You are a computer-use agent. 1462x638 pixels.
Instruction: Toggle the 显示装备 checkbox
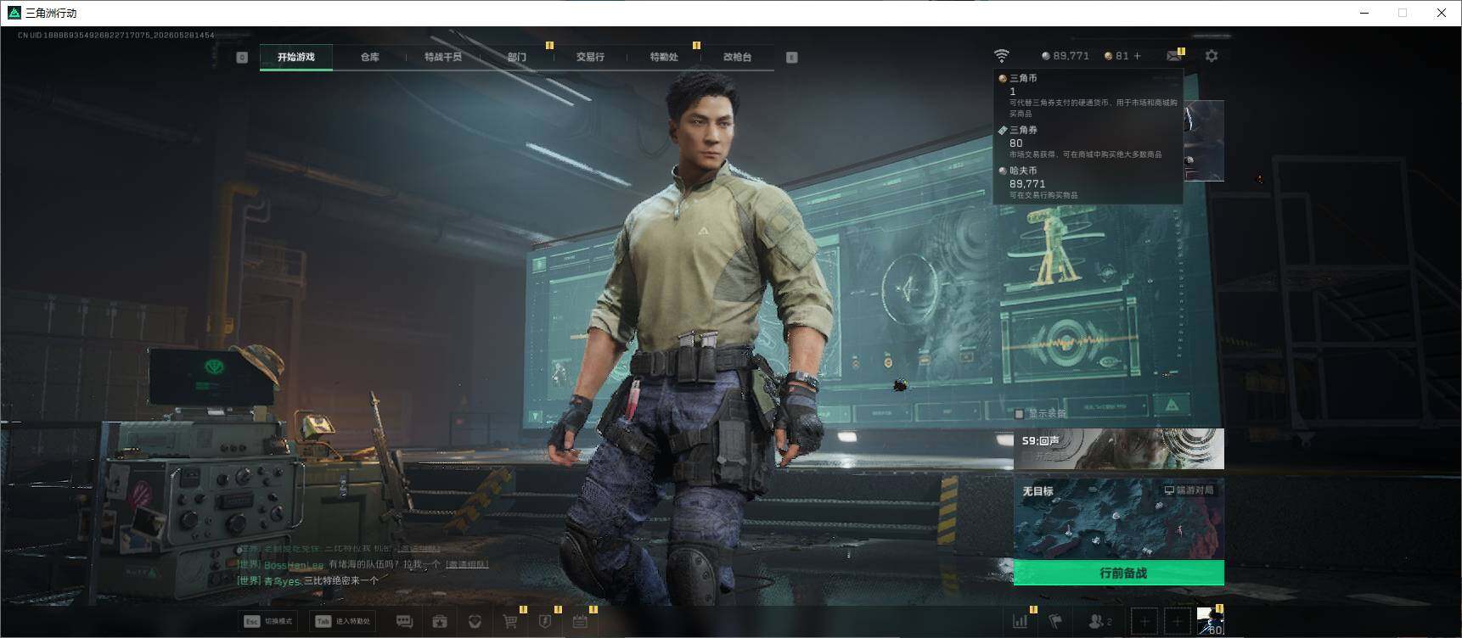(1020, 414)
